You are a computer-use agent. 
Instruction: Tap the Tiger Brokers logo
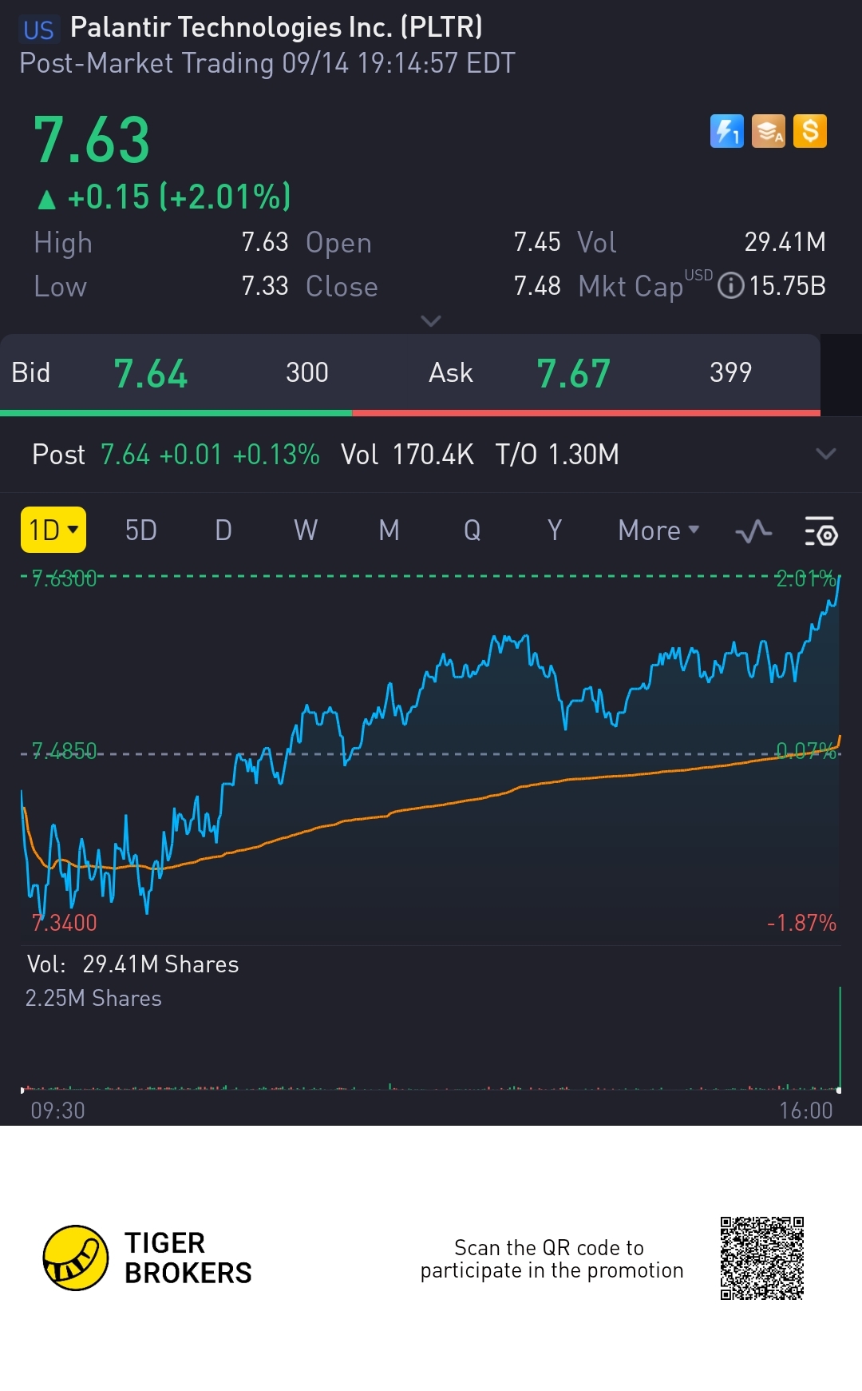pos(76,1258)
